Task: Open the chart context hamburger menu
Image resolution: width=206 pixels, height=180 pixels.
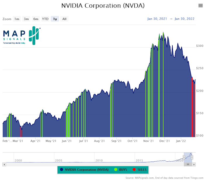Action: [200, 6]
